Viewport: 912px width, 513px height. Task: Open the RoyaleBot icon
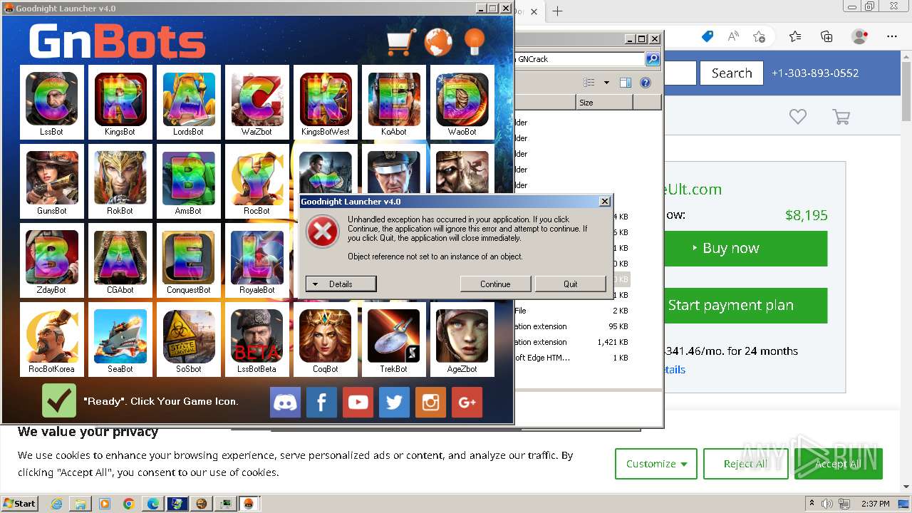tap(256, 260)
